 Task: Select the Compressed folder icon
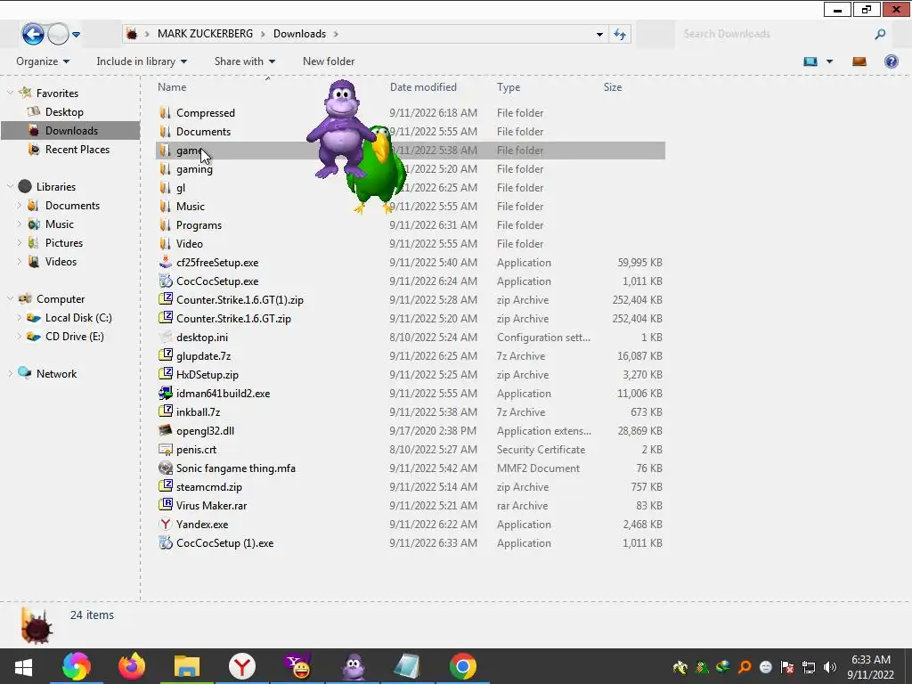[165, 113]
